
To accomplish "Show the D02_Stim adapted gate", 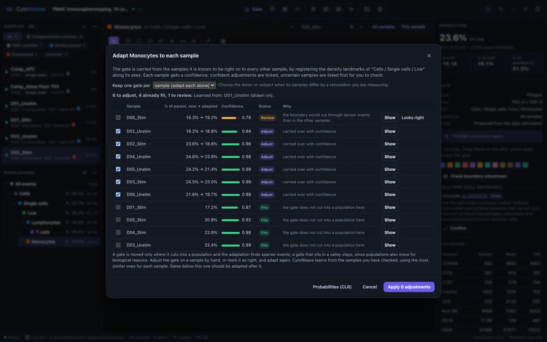I will click(x=390, y=144).
